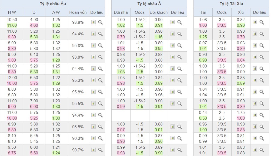
Task: Open chart icon in Asian row with Đội nhà 0.97
Action: point(172,127)
